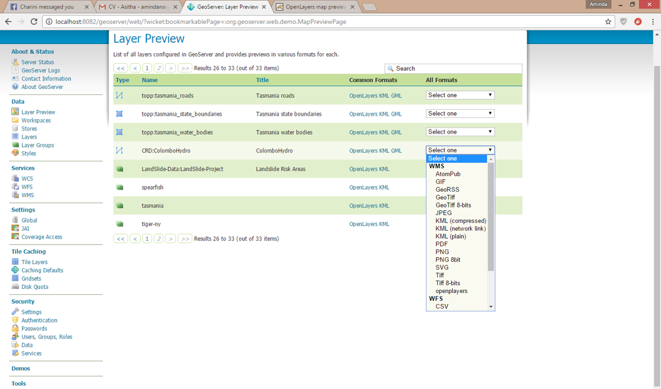Select SVG from the open dropdown
This screenshot has width=661, height=389.
(x=442, y=268)
